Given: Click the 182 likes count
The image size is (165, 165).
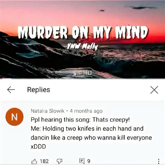Looking at the screenshot, I should 44,161.
